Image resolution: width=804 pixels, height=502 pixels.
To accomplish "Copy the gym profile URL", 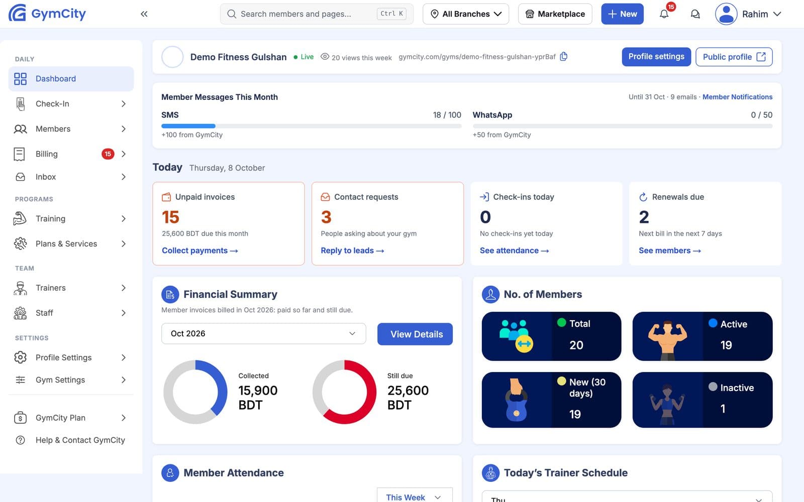I will [564, 57].
